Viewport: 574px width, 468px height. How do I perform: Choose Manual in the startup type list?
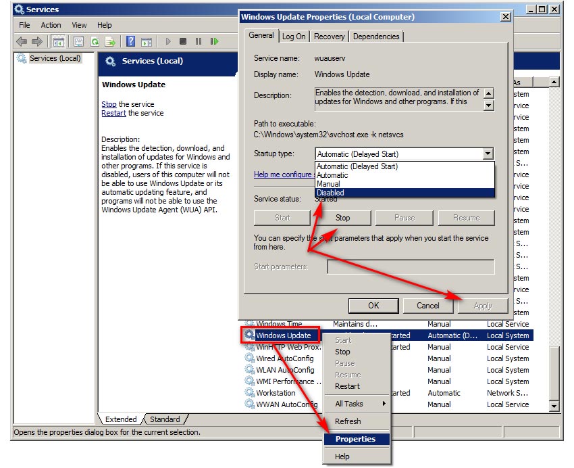(405, 184)
